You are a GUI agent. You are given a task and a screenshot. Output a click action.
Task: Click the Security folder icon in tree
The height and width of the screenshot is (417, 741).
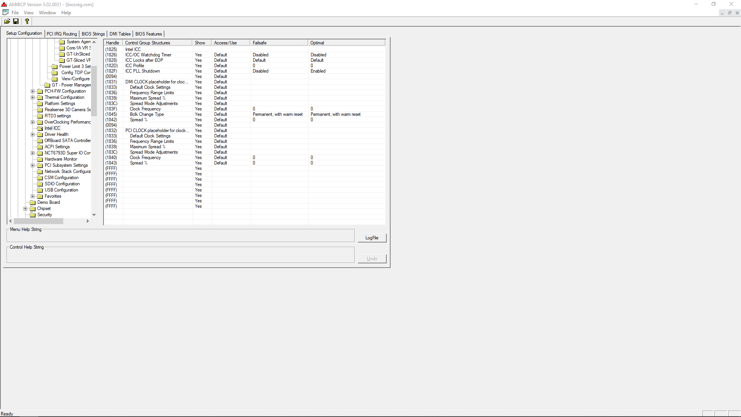pyautogui.click(x=33, y=215)
